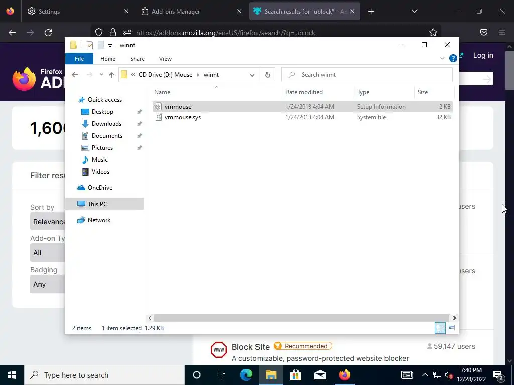Image resolution: width=514 pixels, height=385 pixels.
Task: Go up one folder level in Explorer
Action: pyautogui.click(x=112, y=75)
